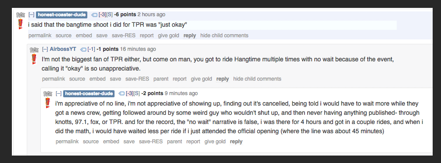Collapse AirbossYT's comment using [–]

[45, 49]
